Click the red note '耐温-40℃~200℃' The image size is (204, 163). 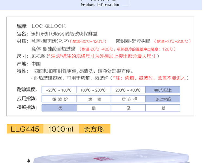[172, 42]
